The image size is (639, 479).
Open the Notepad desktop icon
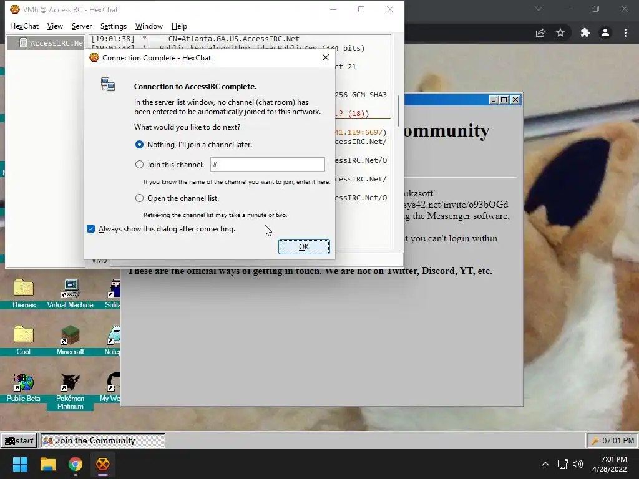pyautogui.click(x=113, y=341)
